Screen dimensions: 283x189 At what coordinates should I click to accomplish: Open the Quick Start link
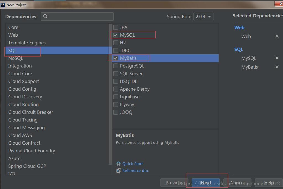pyautogui.click(x=133, y=164)
